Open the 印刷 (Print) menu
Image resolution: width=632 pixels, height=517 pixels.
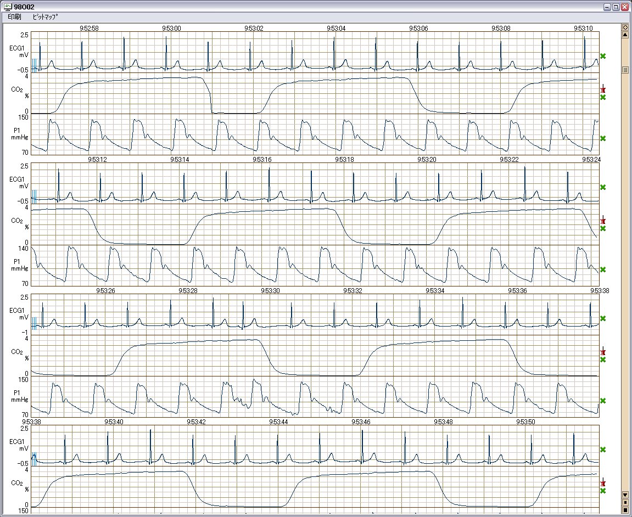click(14, 17)
